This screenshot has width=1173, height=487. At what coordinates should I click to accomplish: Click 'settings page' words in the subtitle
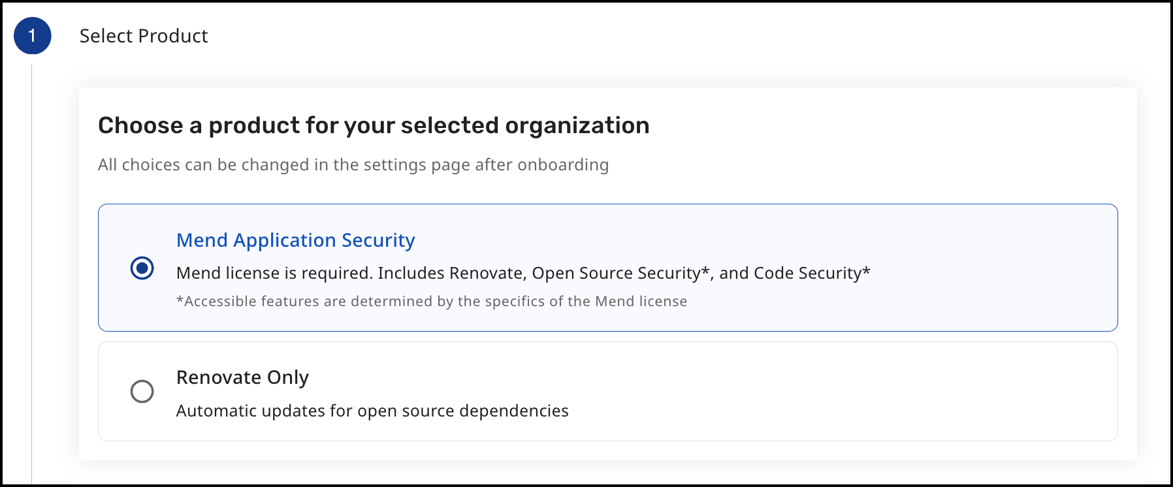[x=417, y=165]
